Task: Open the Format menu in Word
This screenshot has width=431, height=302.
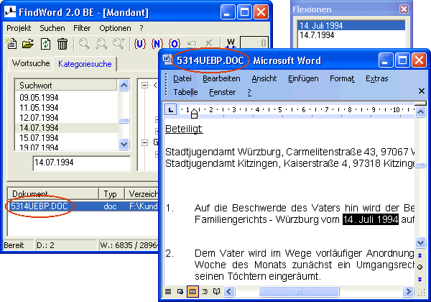Action: coord(342,78)
